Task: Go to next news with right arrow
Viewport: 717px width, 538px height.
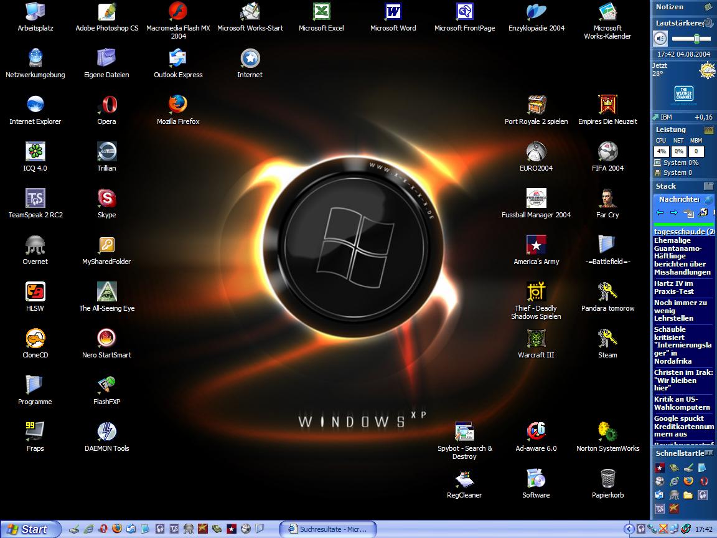Action: click(x=674, y=213)
